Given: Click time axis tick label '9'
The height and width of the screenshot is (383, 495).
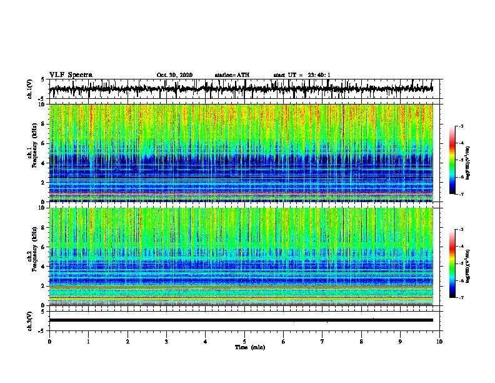Looking at the screenshot, I should pos(400,342).
